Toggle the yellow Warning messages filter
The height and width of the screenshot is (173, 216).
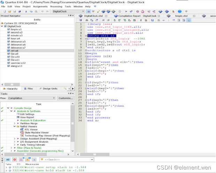[x=28, y=160]
